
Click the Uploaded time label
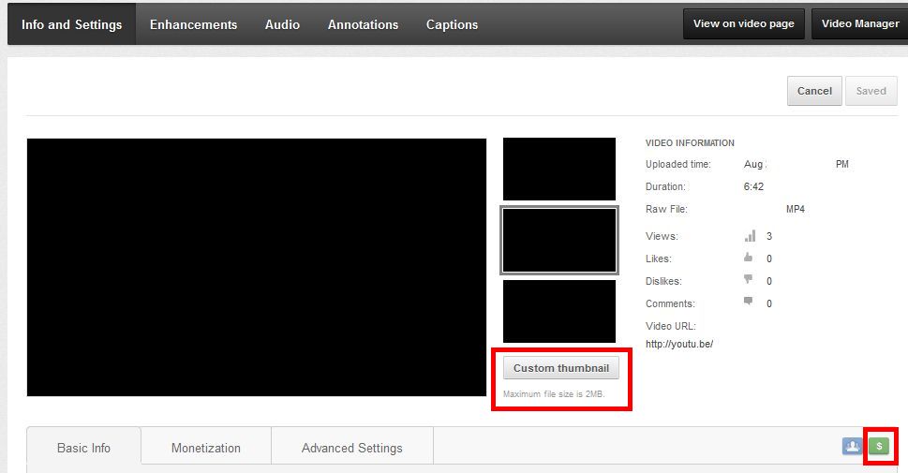[678, 165]
